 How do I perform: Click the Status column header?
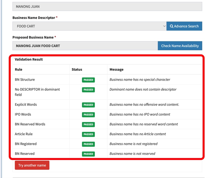[77, 69]
